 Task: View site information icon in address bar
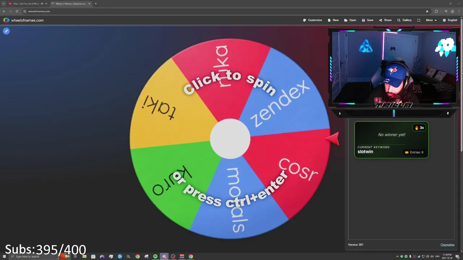point(25,11)
